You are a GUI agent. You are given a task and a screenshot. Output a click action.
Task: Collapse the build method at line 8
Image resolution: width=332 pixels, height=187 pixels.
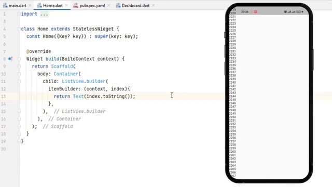click(x=19, y=59)
